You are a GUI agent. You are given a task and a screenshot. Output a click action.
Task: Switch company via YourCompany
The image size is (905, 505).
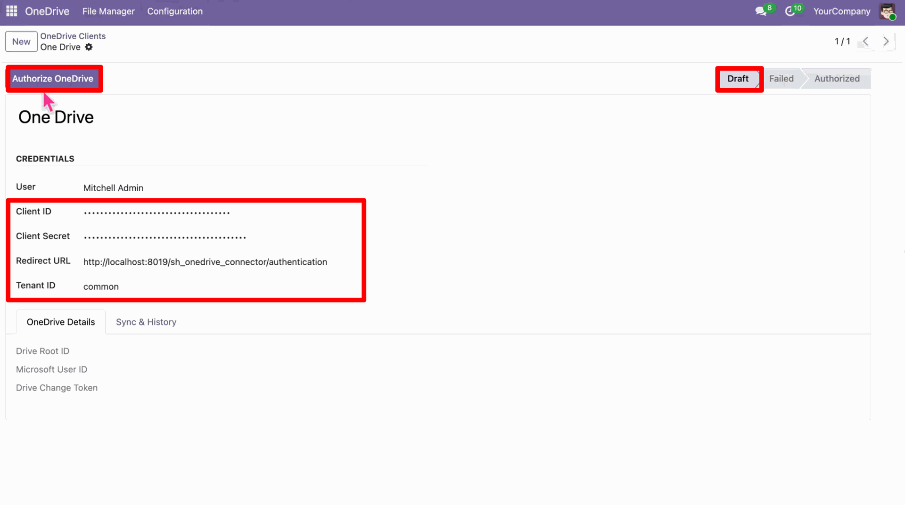[842, 11]
